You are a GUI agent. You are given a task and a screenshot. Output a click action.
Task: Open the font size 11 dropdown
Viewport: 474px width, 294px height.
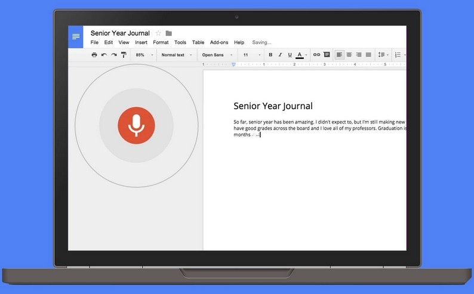click(251, 55)
